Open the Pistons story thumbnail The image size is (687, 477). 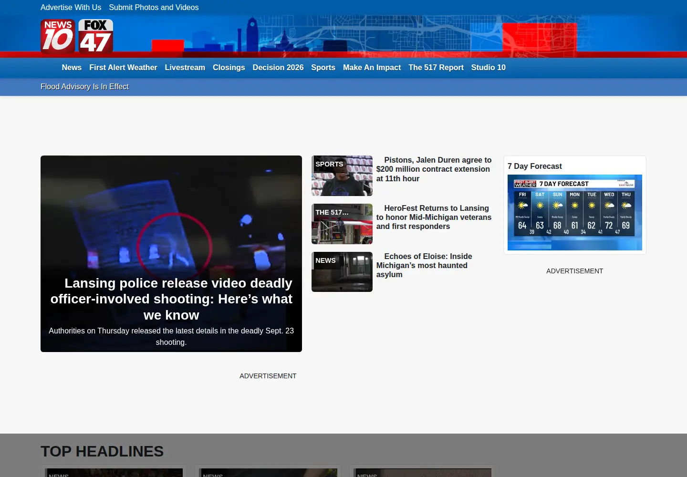pyautogui.click(x=342, y=176)
